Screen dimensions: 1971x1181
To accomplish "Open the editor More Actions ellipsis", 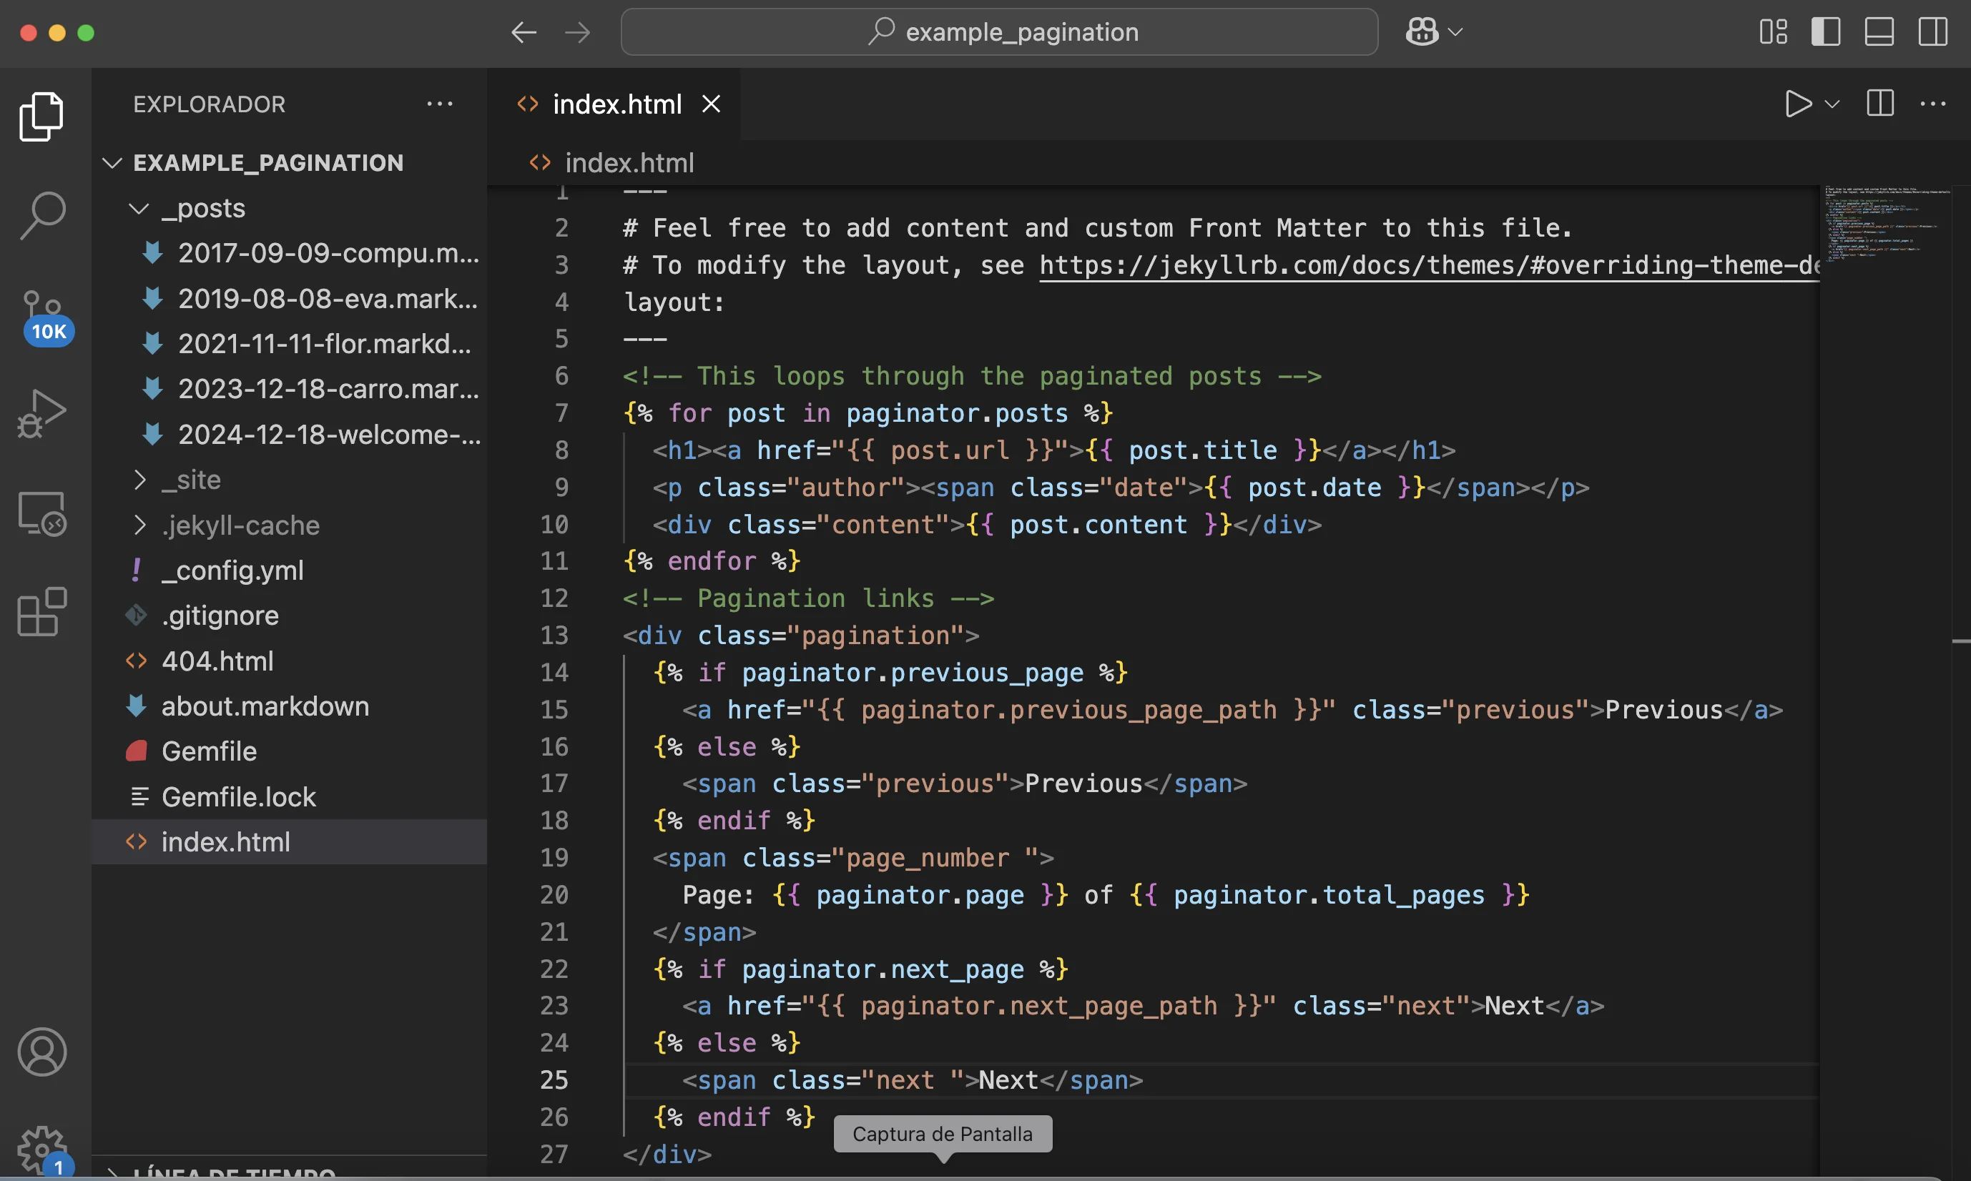I will [1933, 104].
